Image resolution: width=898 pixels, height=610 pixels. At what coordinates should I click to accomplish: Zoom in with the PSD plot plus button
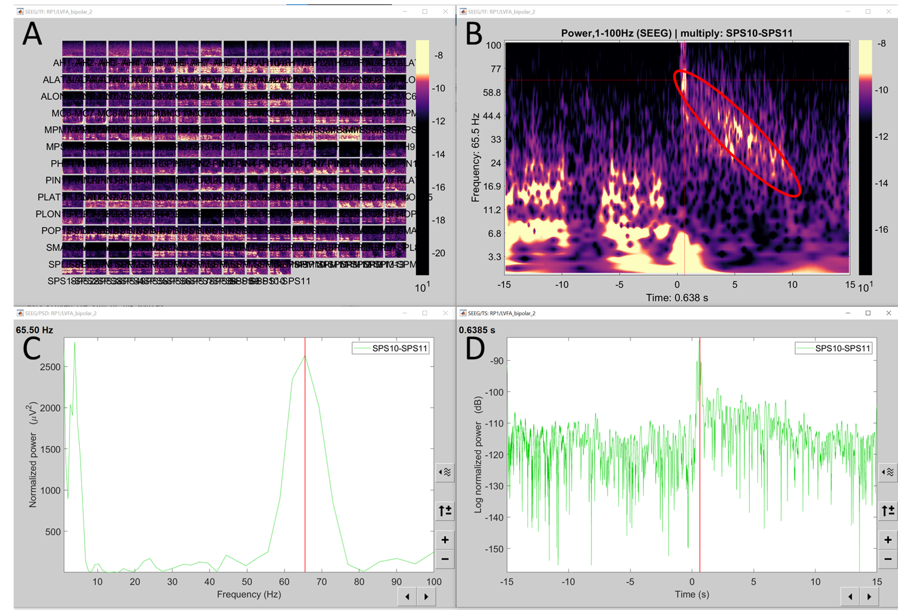445,540
